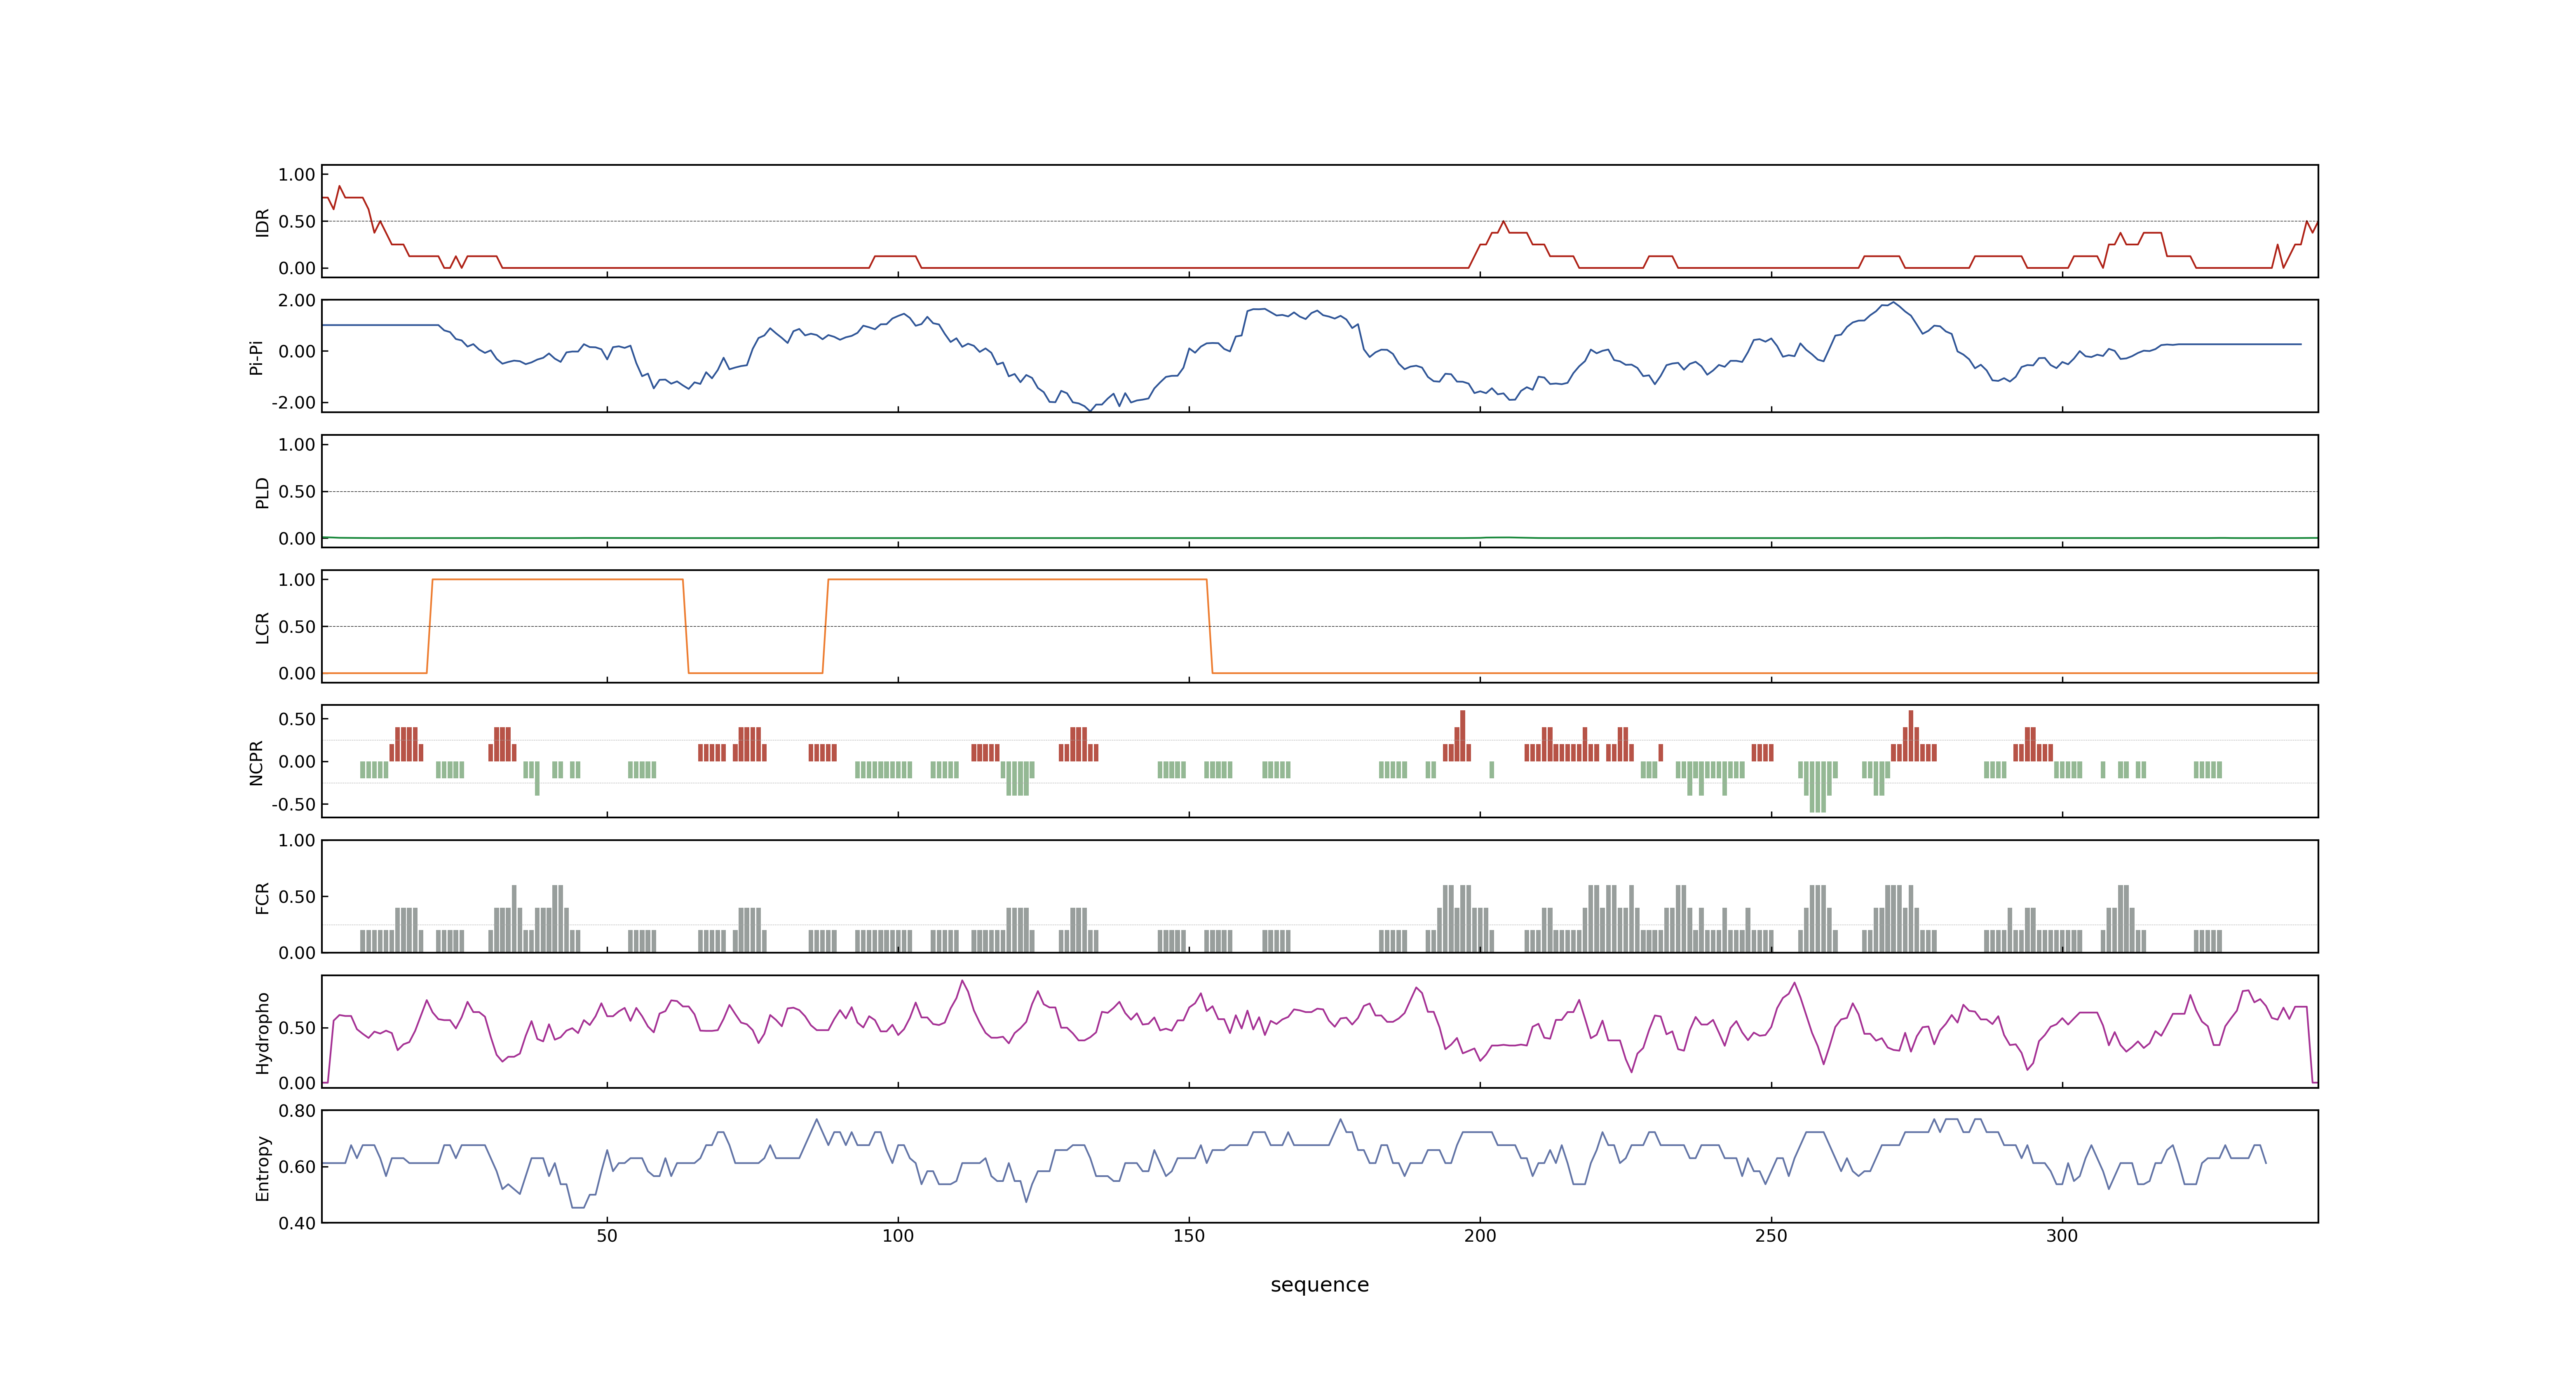Click the 1.00 tick on LCR axis
This screenshot has width=2576, height=1374.
tap(297, 579)
